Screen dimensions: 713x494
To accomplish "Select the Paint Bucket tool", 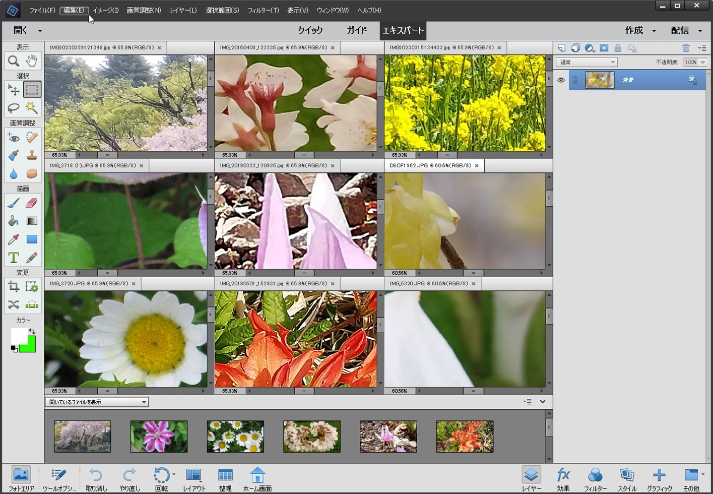I will (x=14, y=221).
